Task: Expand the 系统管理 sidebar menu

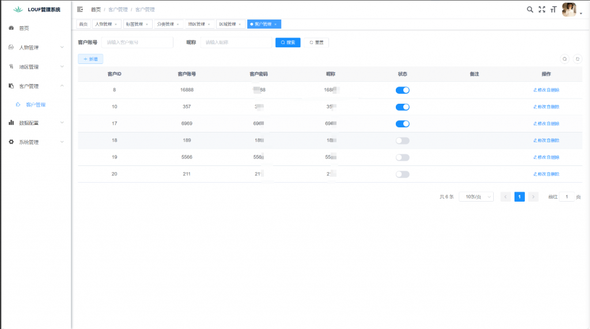Action: 36,142
